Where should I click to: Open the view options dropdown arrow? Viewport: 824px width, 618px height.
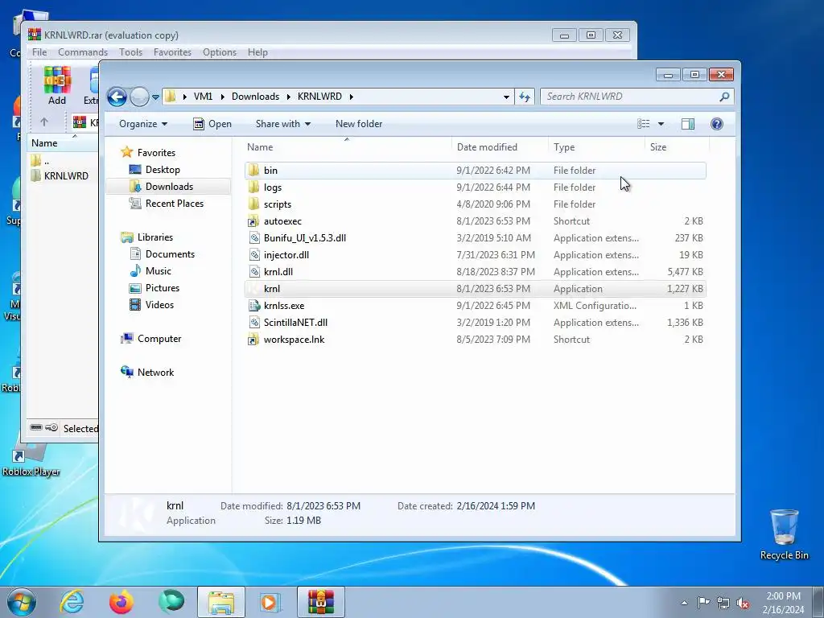[x=661, y=124]
